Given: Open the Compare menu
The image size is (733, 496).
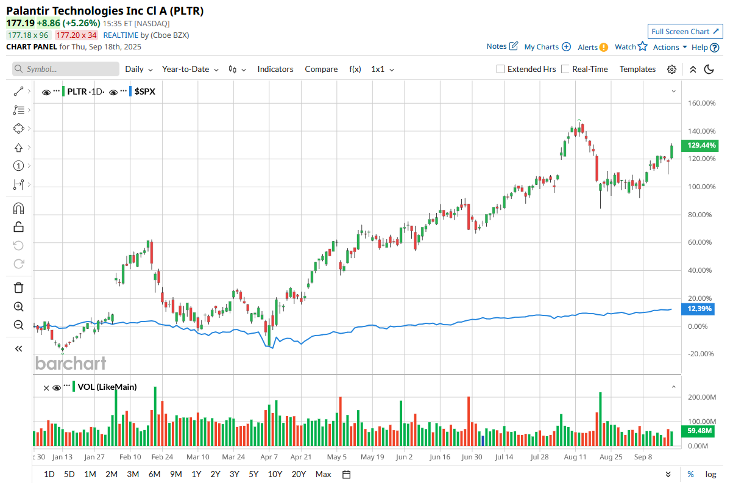Looking at the screenshot, I should click(321, 70).
